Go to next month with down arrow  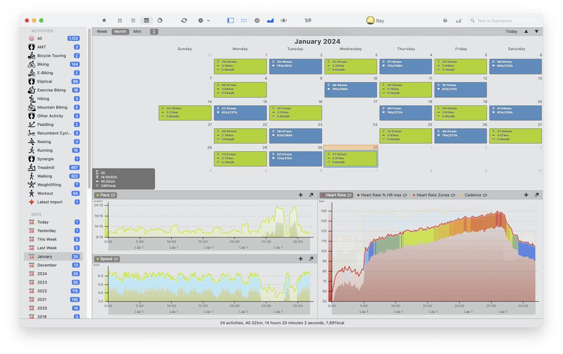(x=537, y=31)
